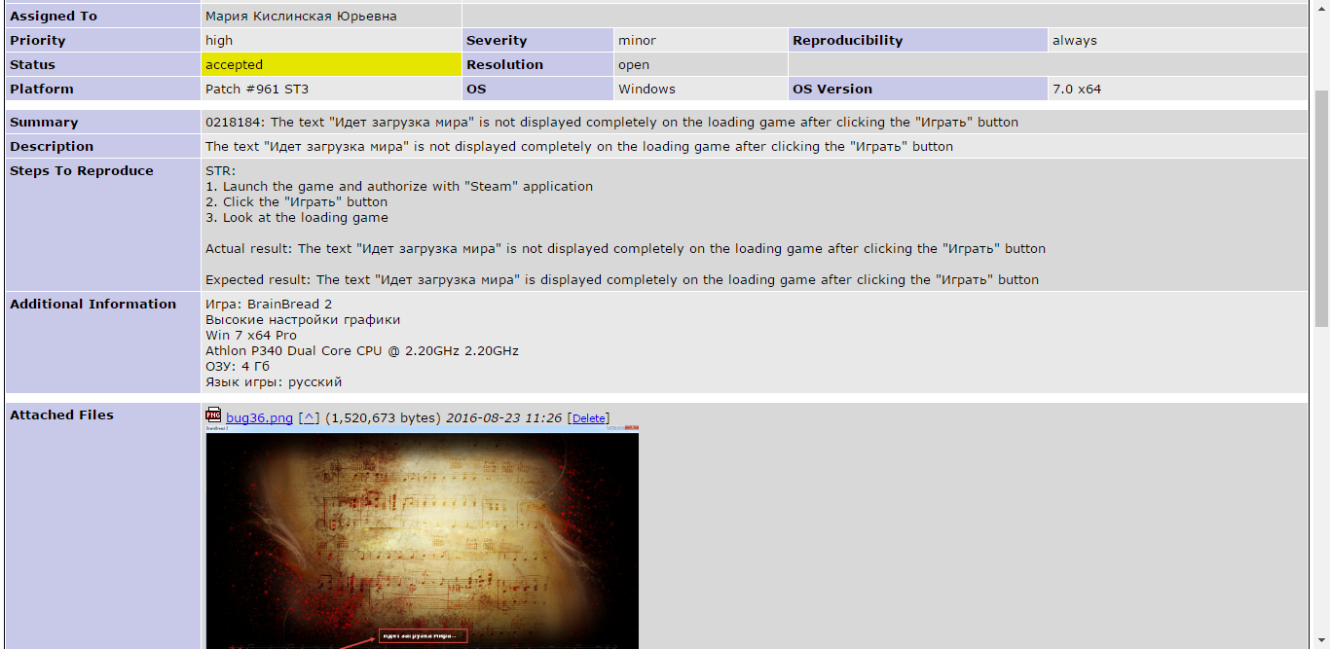
Task: Click the "Summary" field label
Action: point(44,123)
